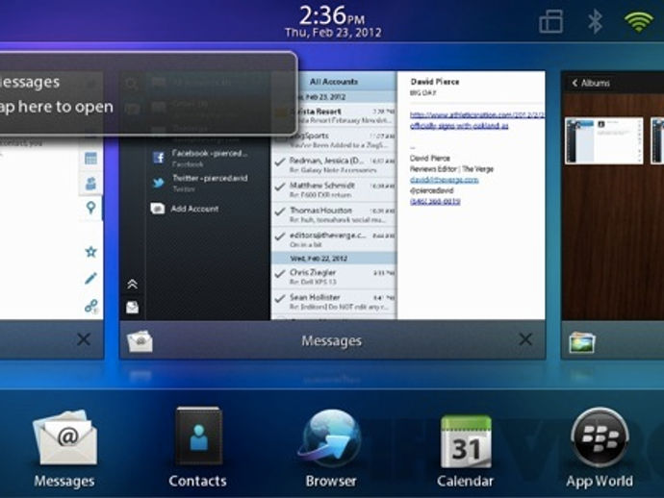Screen dimensions: 664x498
Task: Click the david@theverge.com email link
Action: 445,180
